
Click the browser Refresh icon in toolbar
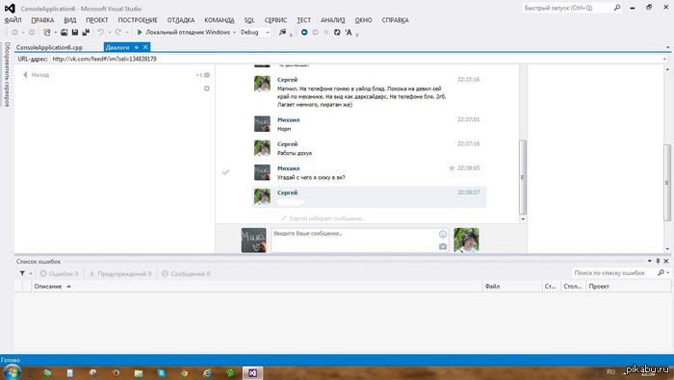click(x=337, y=32)
